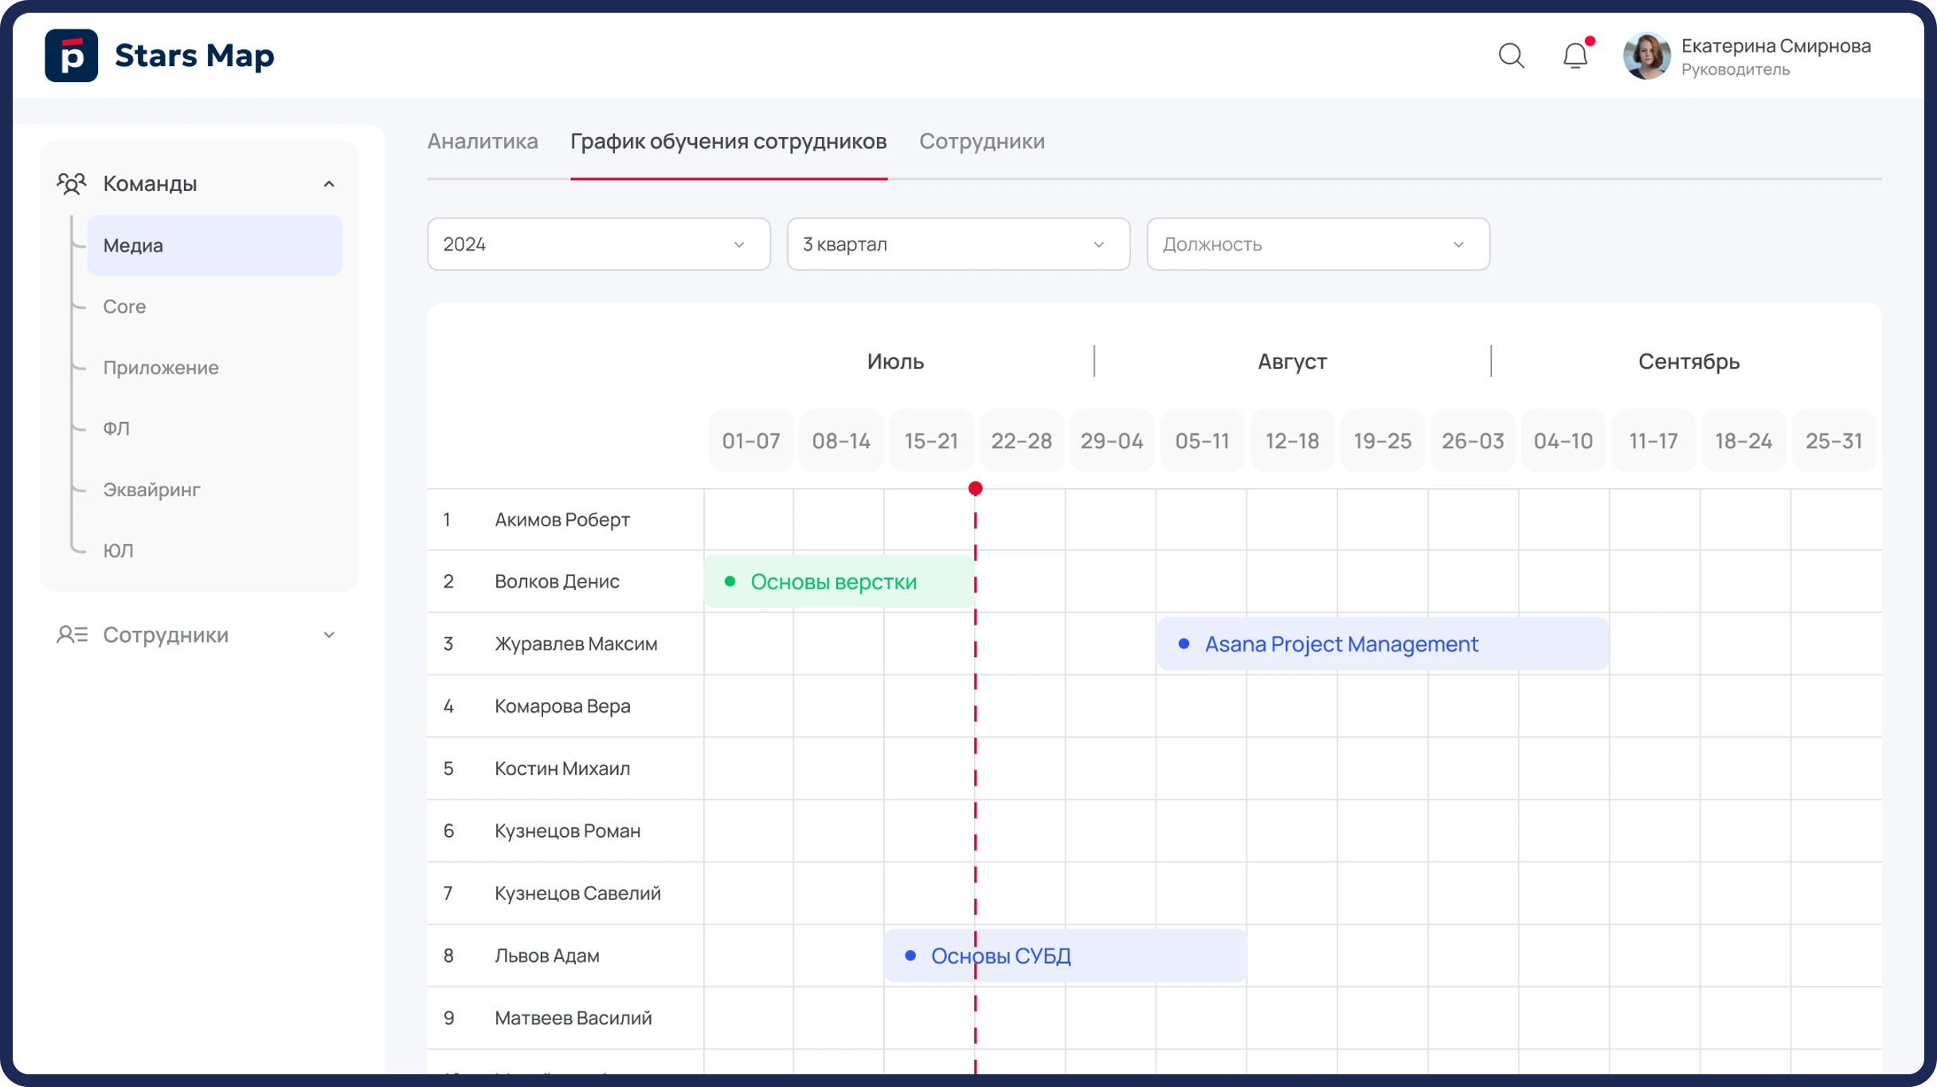Click the 05-11 week header
Image resolution: width=1937 pixels, height=1087 pixels.
[x=1203, y=441]
